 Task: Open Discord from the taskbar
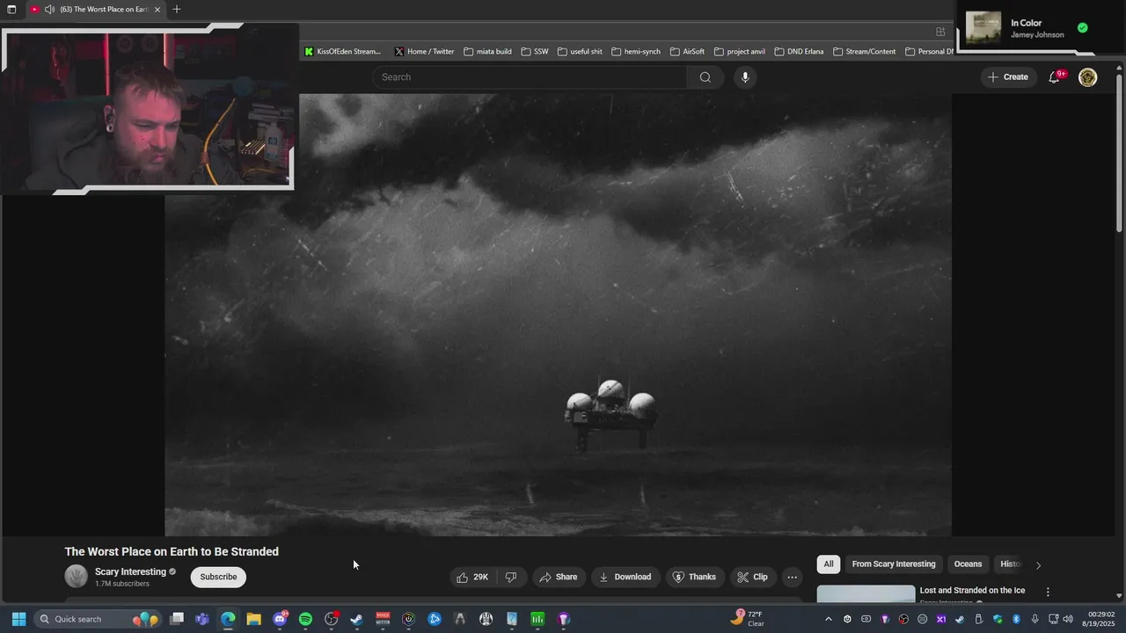point(280,619)
